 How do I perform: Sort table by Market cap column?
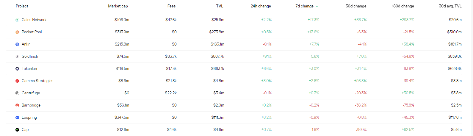[118, 6]
